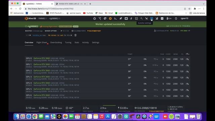
Task: Click the 2m stats interval icon
Action: click(169, 18)
